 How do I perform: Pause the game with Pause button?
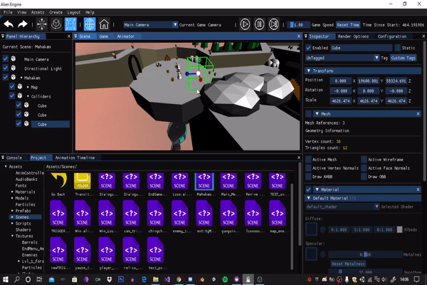259,24
